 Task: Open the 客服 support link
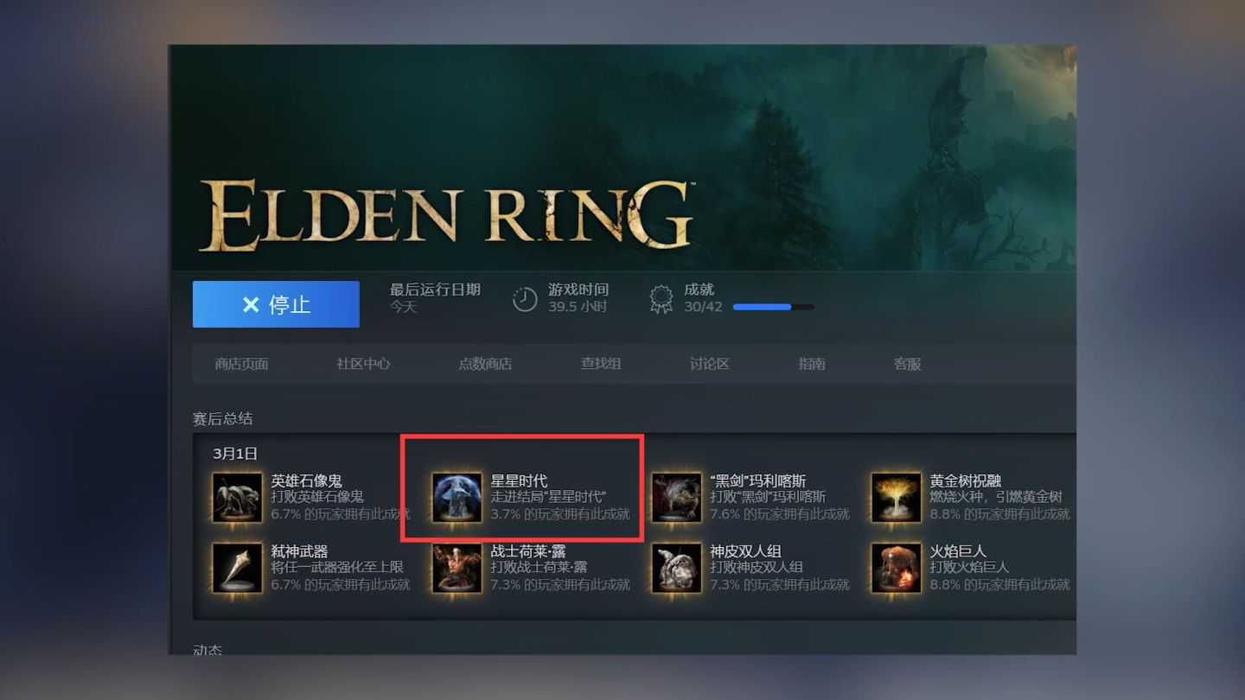point(907,364)
